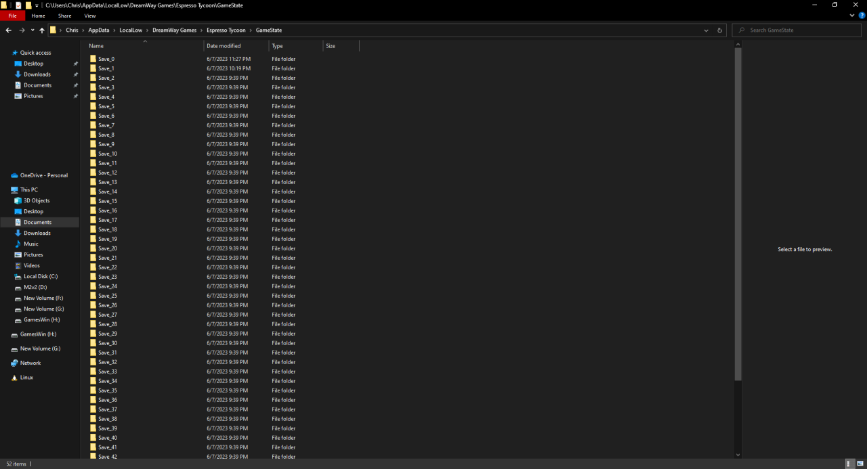
Task: Open the Music library in sidebar
Action: click(31, 244)
